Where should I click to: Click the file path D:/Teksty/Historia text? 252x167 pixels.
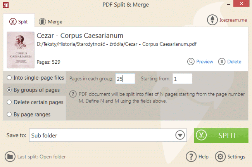(117, 44)
